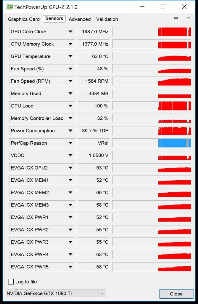This screenshot has width=198, height=304.
Task: Open the hamburger menu icon
Action: [188, 18]
